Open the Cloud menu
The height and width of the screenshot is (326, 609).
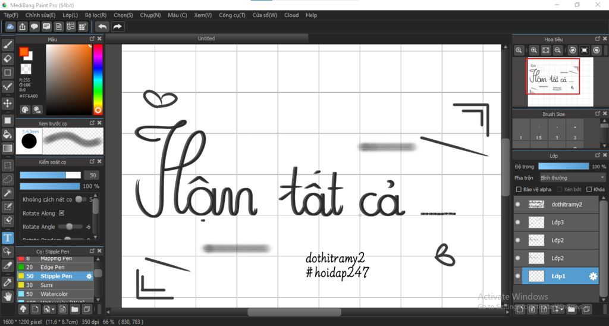click(291, 15)
